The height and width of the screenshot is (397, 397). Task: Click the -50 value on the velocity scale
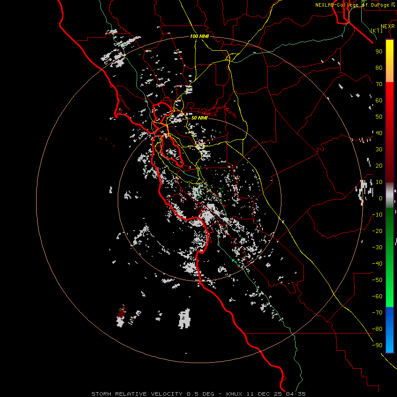click(x=377, y=280)
